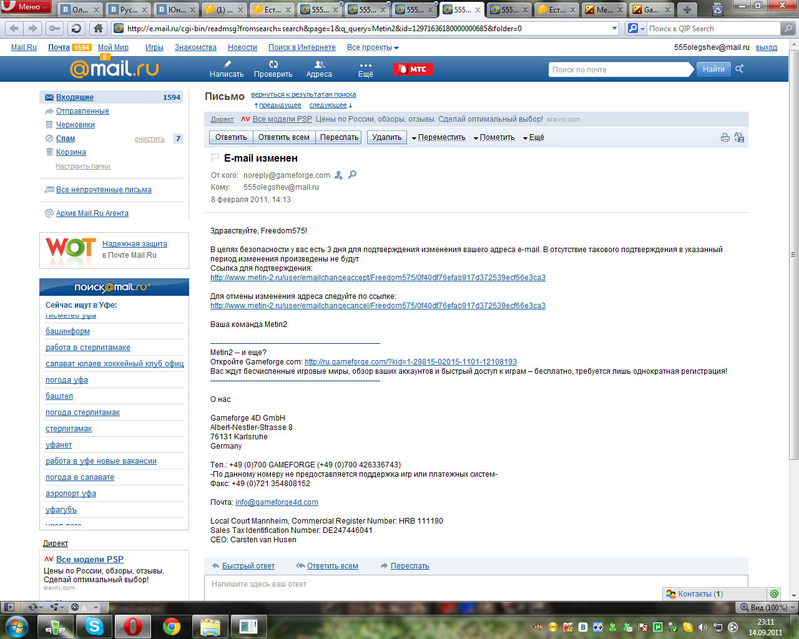Go to the Opera home page
The width and height of the screenshot is (799, 639).
(98, 28)
